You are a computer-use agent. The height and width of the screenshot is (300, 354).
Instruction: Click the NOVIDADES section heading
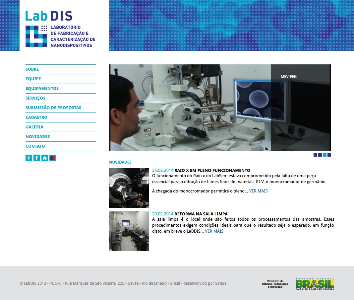click(x=120, y=162)
